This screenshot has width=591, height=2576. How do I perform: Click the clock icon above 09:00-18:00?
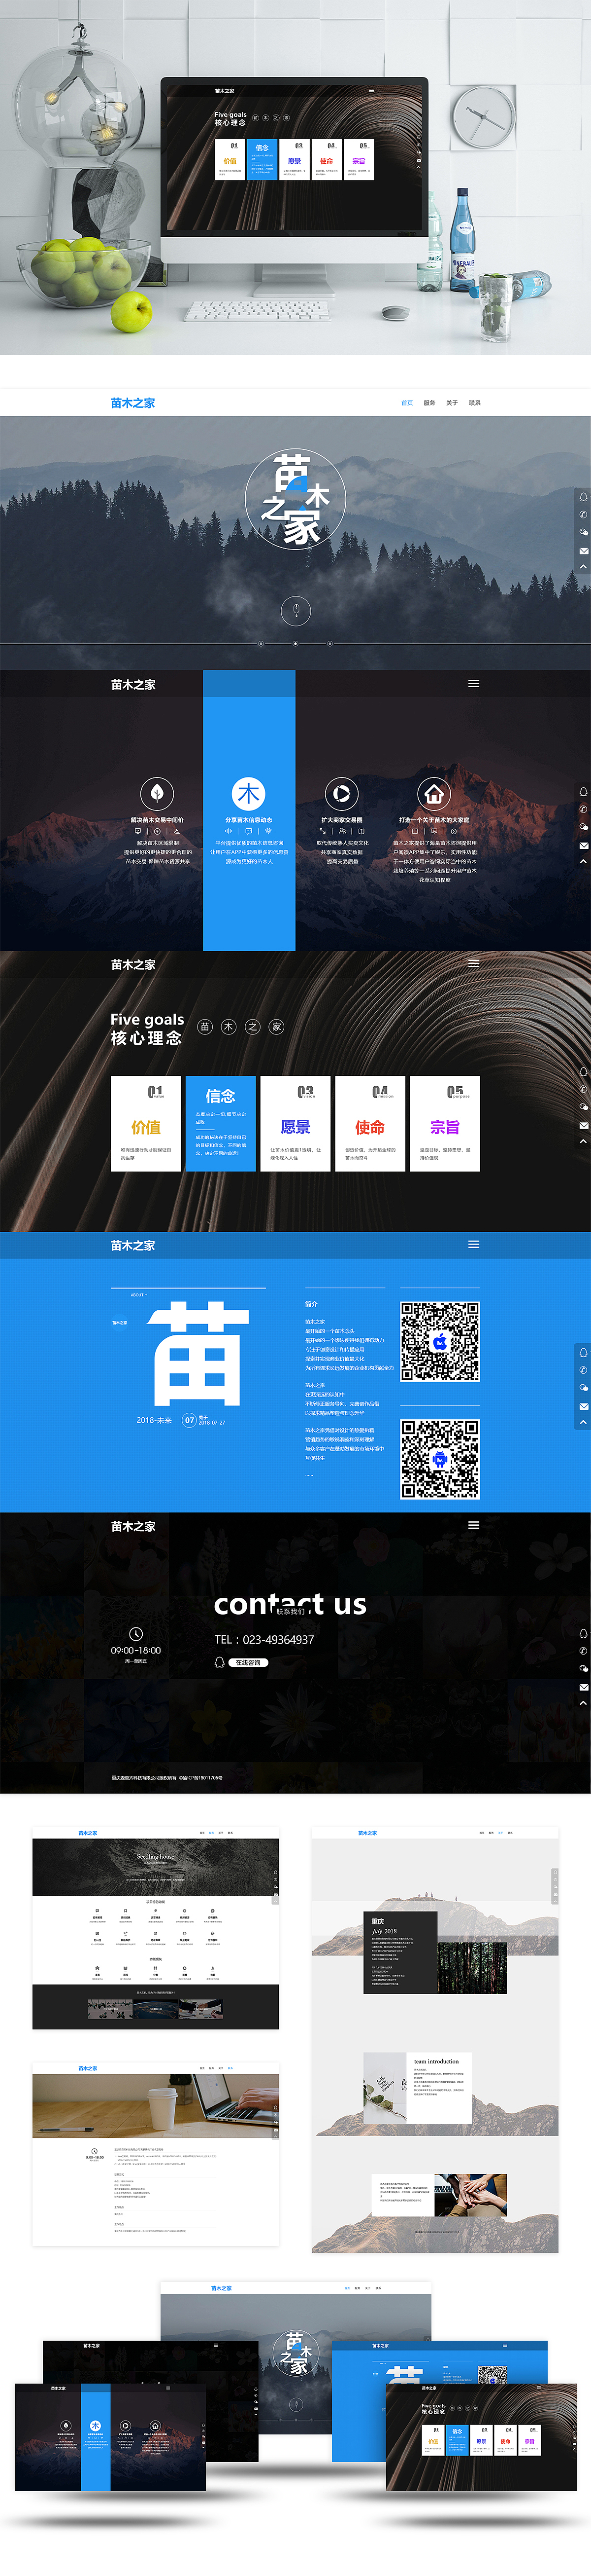[x=136, y=1634]
